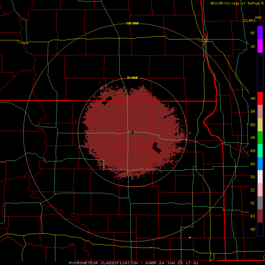Click the GR legend label

(253, 112)
